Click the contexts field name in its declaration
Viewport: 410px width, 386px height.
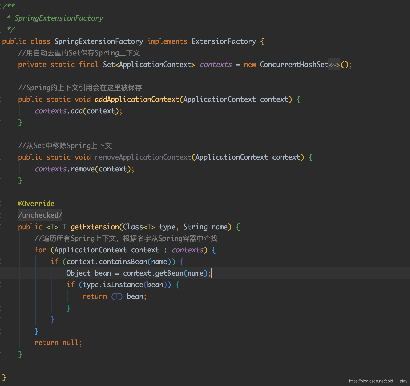(x=216, y=65)
